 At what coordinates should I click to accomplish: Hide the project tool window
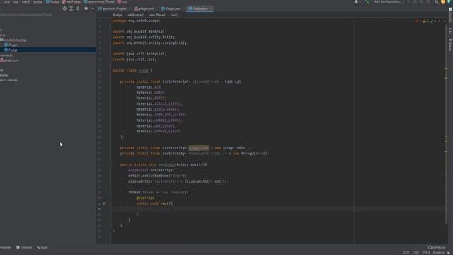93,8
